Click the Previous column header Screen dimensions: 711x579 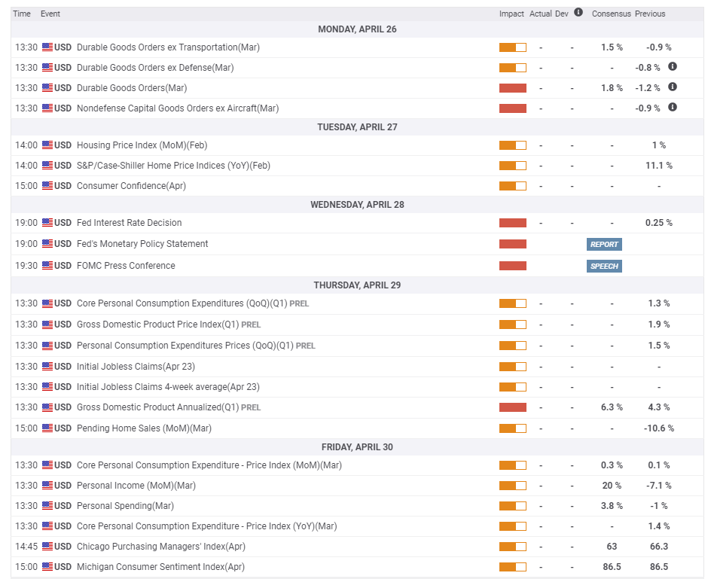coord(650,14)
